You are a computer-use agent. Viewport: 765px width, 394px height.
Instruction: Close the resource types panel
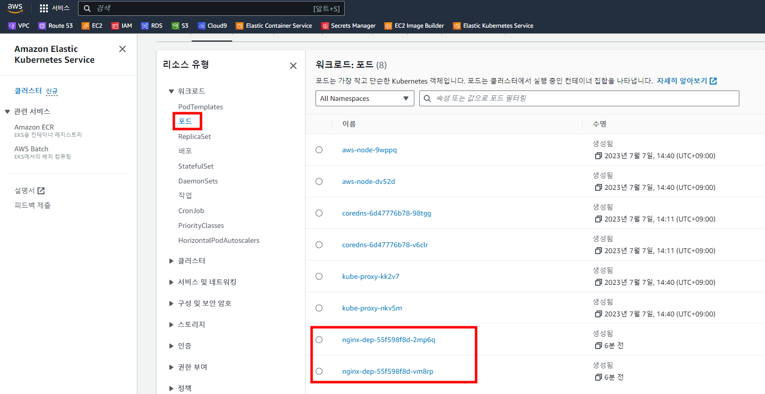tap(293, 66)
